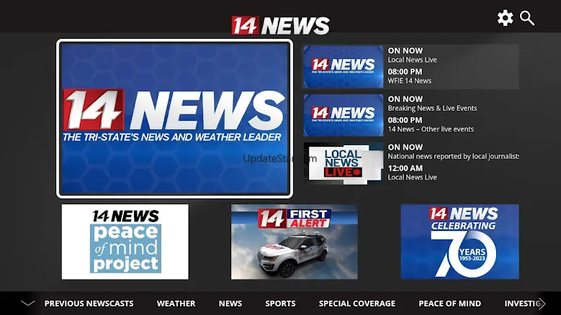Collapse the bottom menu with down chevron

tap(27, 303)
